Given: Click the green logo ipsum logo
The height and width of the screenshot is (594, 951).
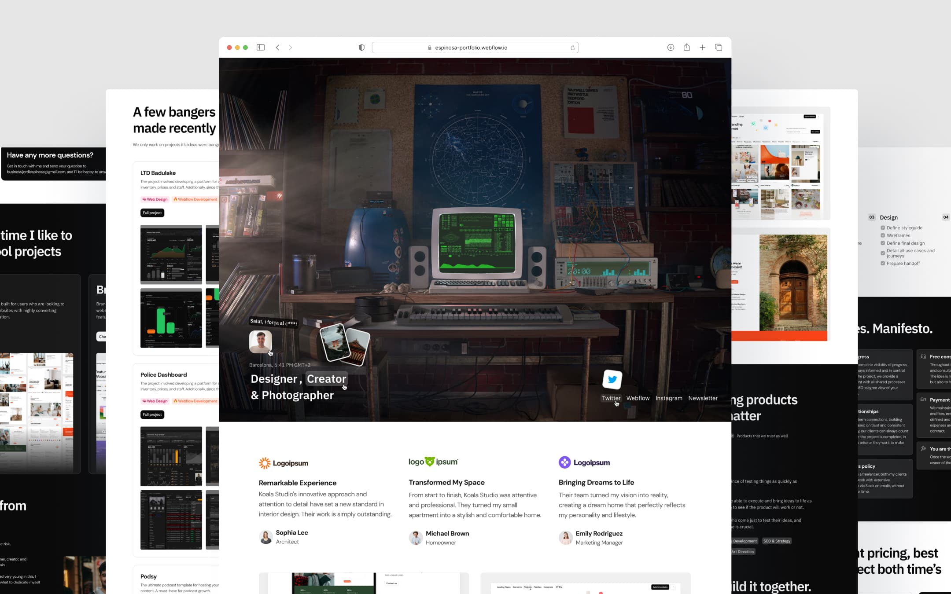Looking at the screenshot, I should click(x=433, y=462).
